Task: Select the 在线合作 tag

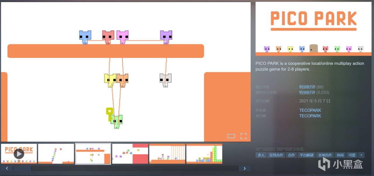Action: point(276,155)
